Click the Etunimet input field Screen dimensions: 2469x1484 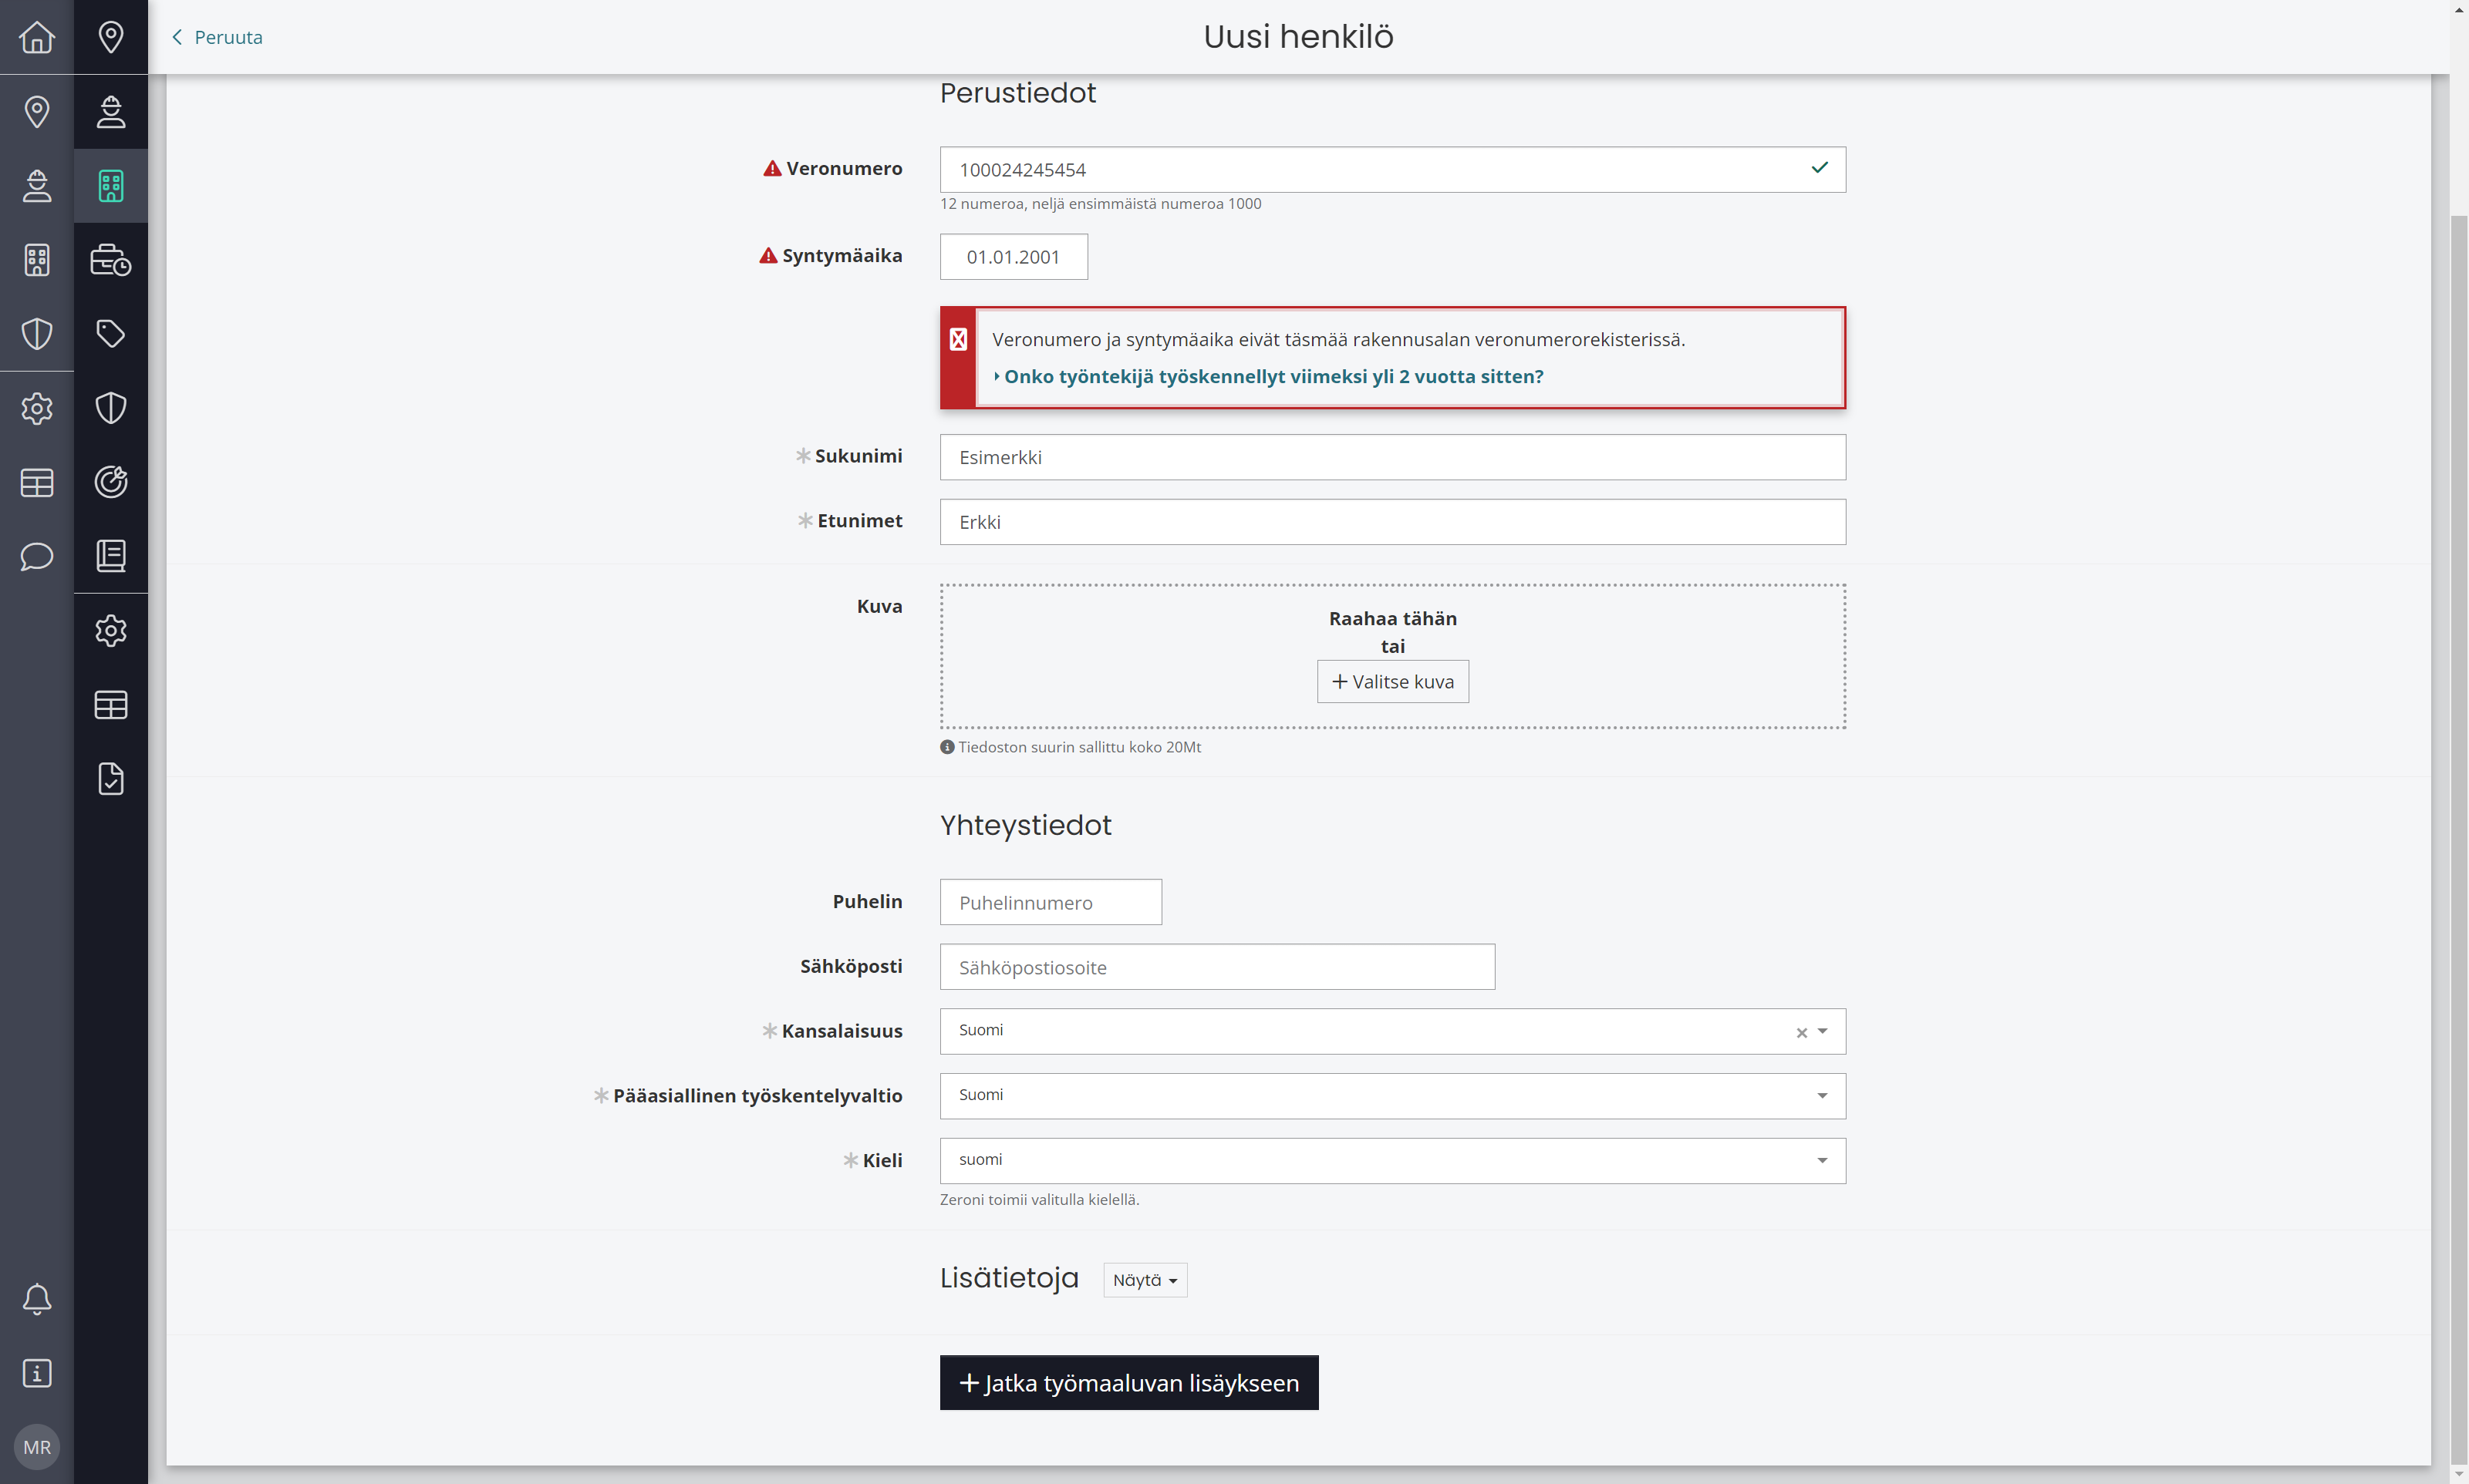(1392, 522)
